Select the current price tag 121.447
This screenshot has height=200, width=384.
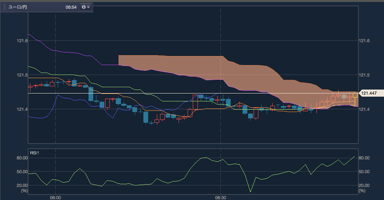point(371,93)
